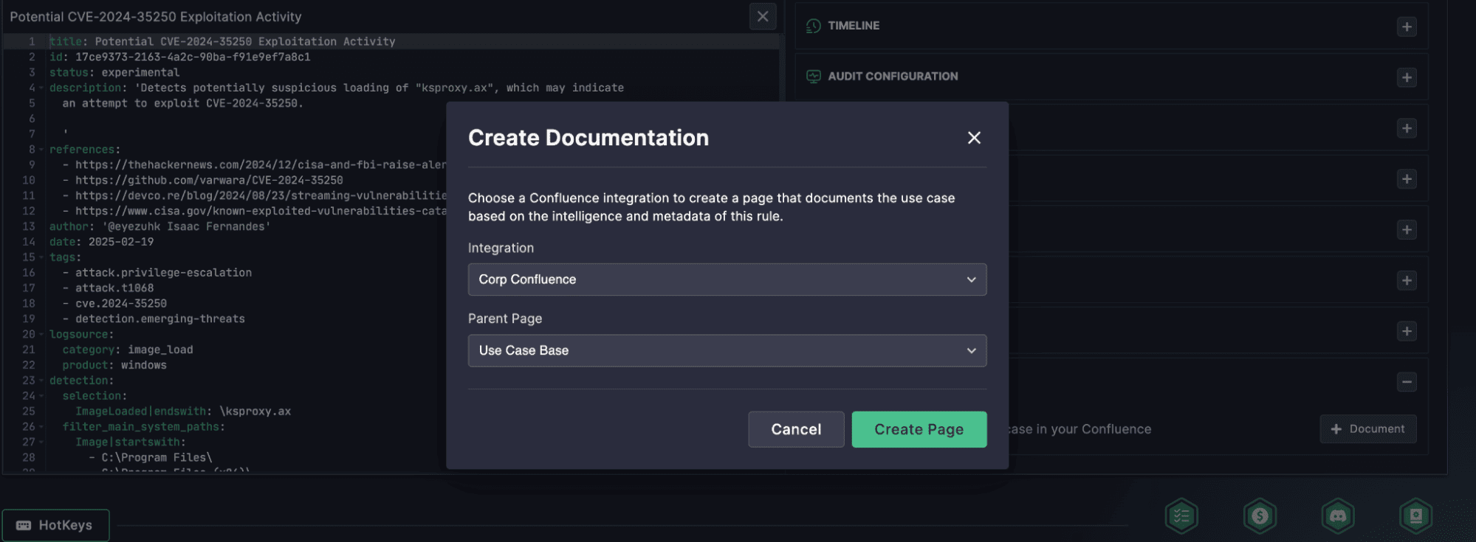This screenshot has height=542, width=1476.
Task: Open the Integration dropdown showing Corp Confluence
Action: 727,279
